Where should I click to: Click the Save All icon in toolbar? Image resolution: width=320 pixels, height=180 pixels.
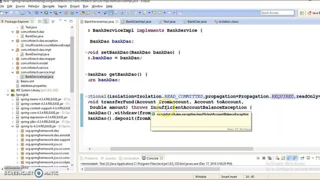click(x=16, y=13)
